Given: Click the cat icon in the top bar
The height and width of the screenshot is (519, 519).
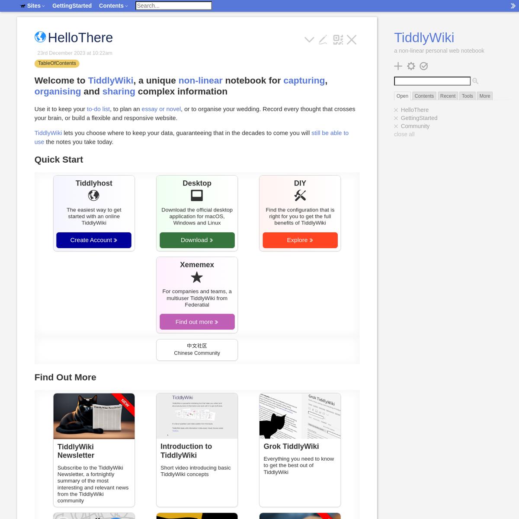Looking at the screenshot, I should pyautogui.click(x=22, y=6).
